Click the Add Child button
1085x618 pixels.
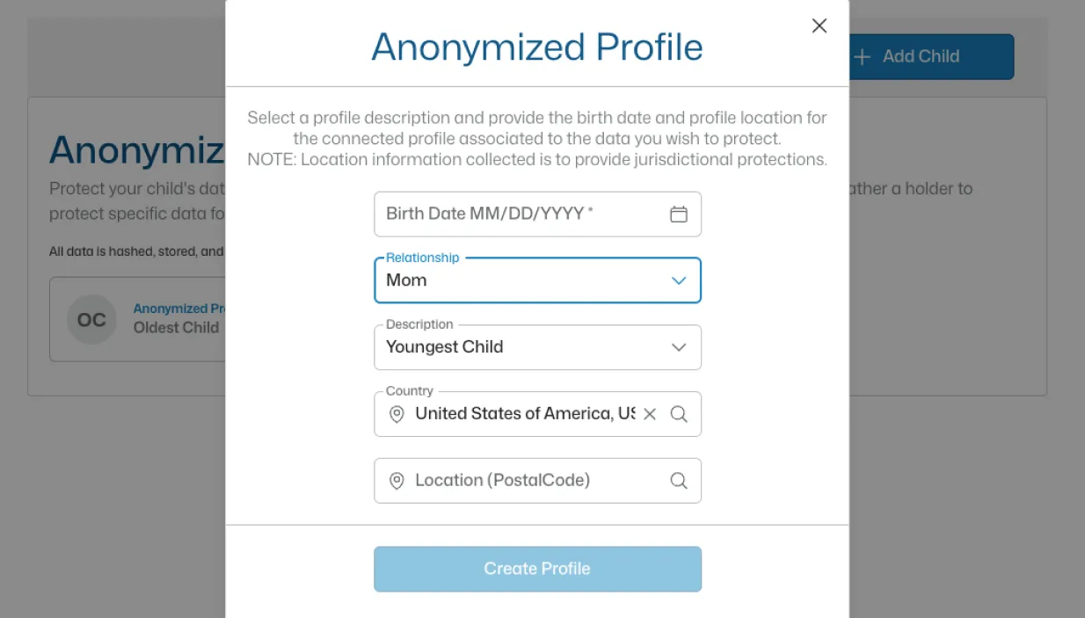(x=921, y=56)
